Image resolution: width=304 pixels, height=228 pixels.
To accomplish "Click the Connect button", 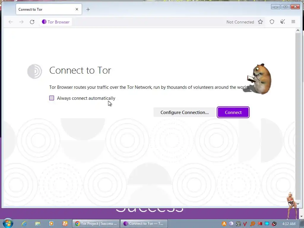I will (x=233, y=112).
